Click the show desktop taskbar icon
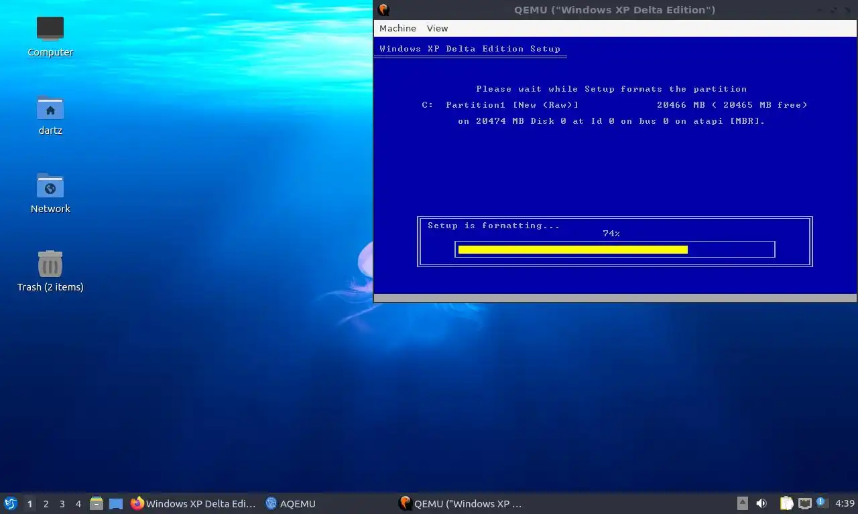Screen dimensions: 858x514 click(116, 503)
